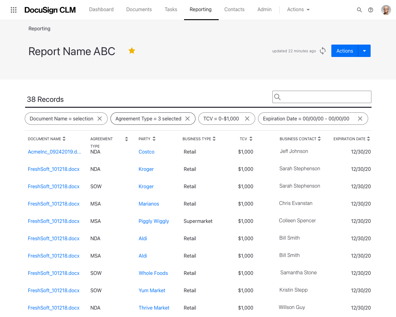Open FreshSoft_101218.docx in the Whole Foods row
The width and height of the screenshot is (396, 317).
(x=54, y=273)
